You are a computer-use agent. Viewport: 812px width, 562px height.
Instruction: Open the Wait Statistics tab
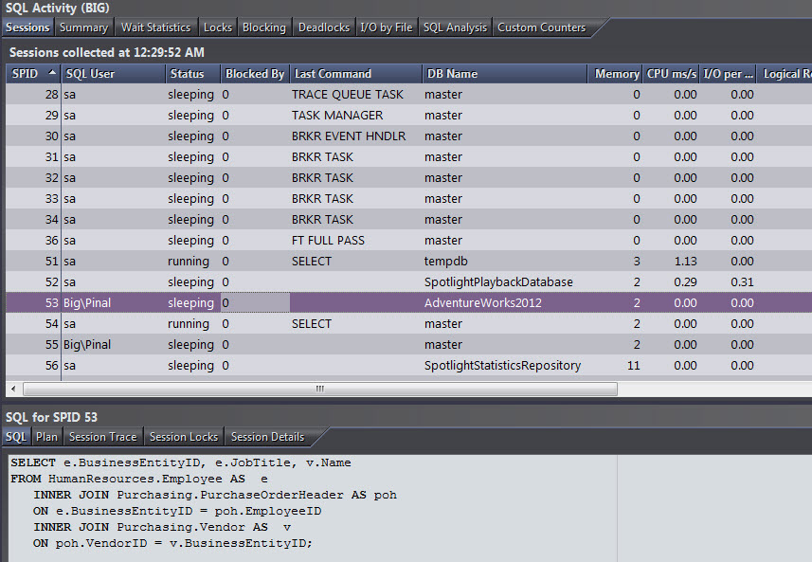pos(155,27)
